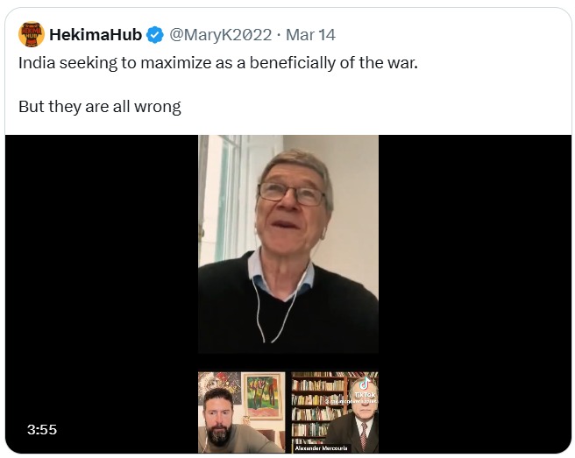Click the 3:55 video duration label
575x458 pixels.
pos(41,430)
